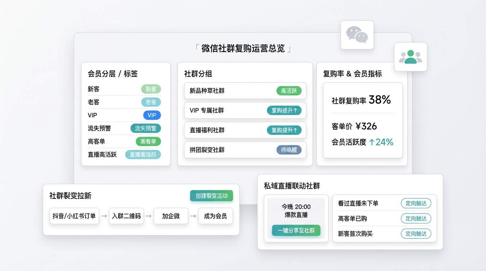The image size is (486, 271).
Task: Click the WeChat chat bubbles icon
Action: coord(357,35)
